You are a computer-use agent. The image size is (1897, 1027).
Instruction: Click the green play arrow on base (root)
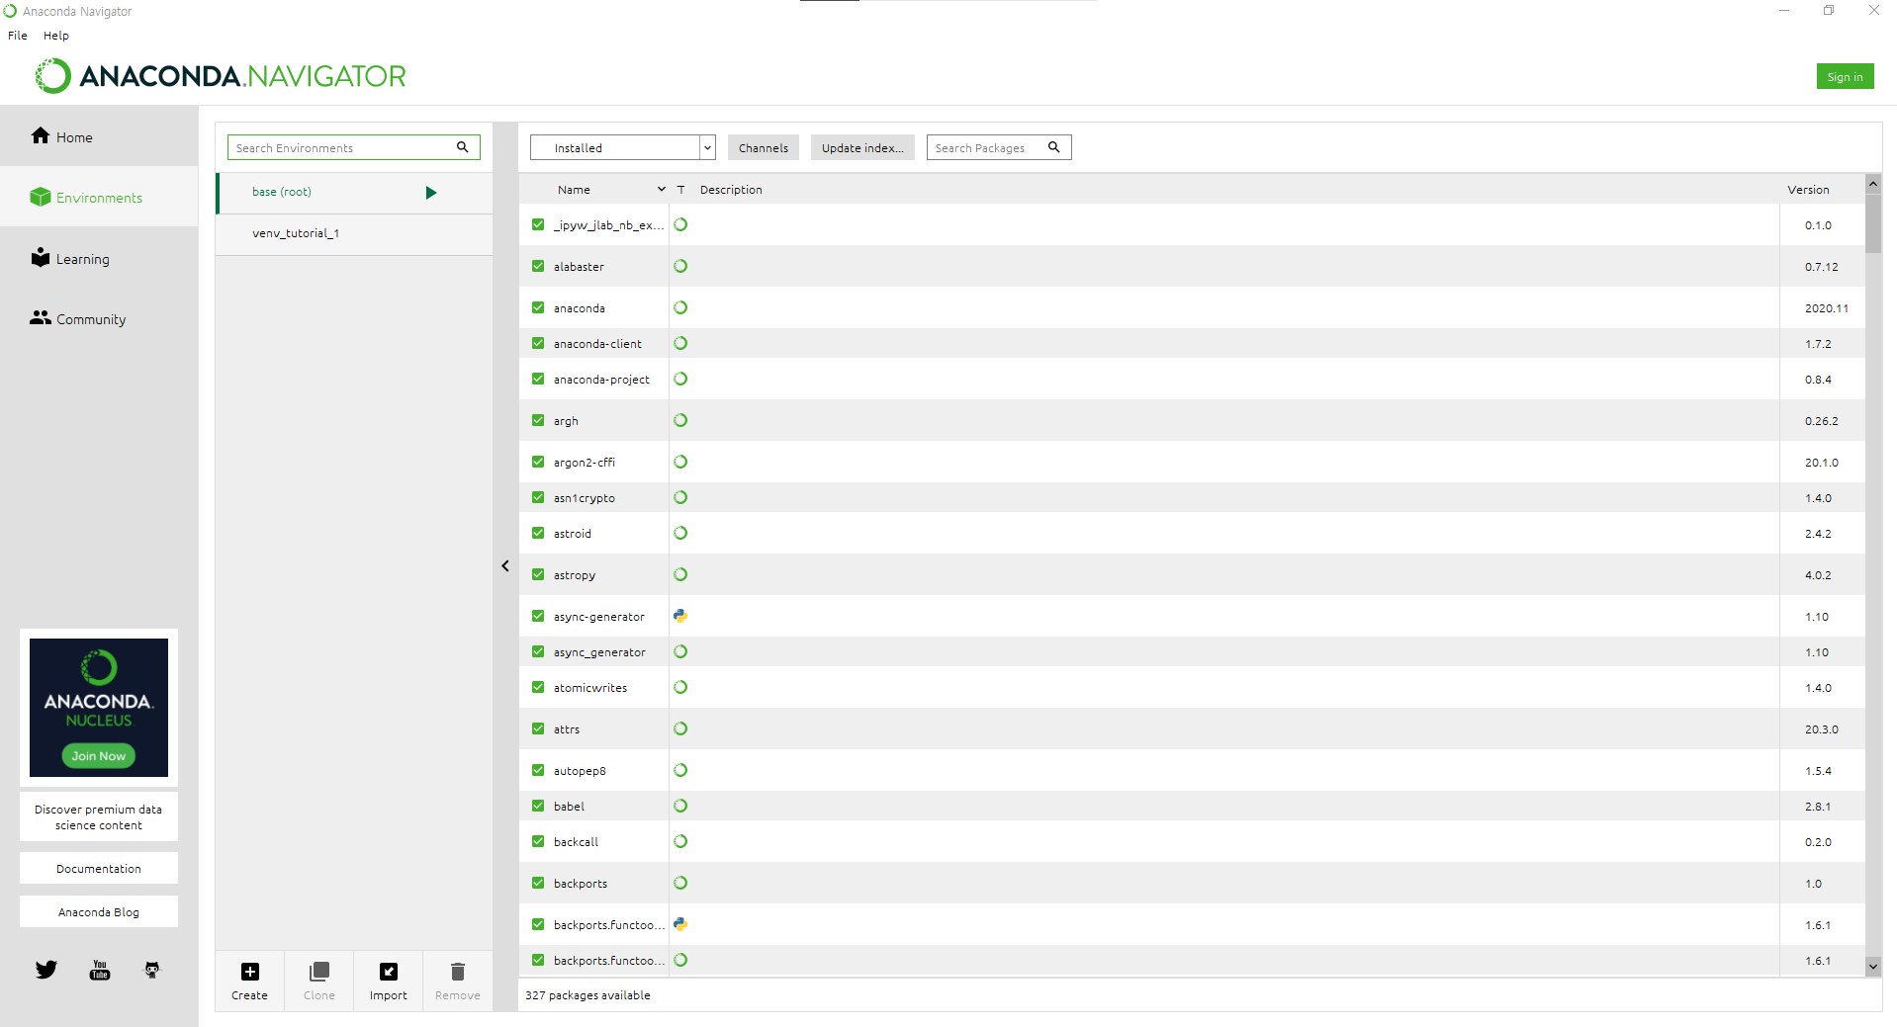click(431, 193)
